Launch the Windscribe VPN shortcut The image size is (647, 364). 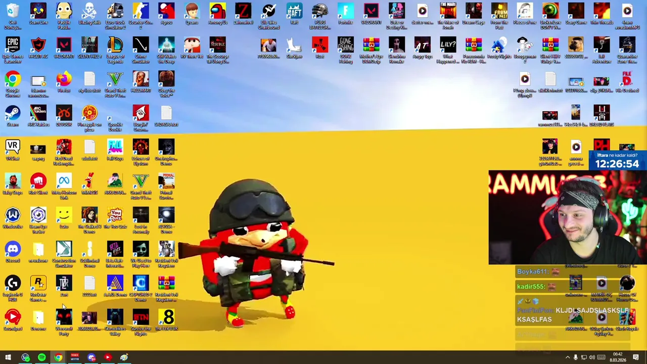pyautogui.click(x=13, y=218)
